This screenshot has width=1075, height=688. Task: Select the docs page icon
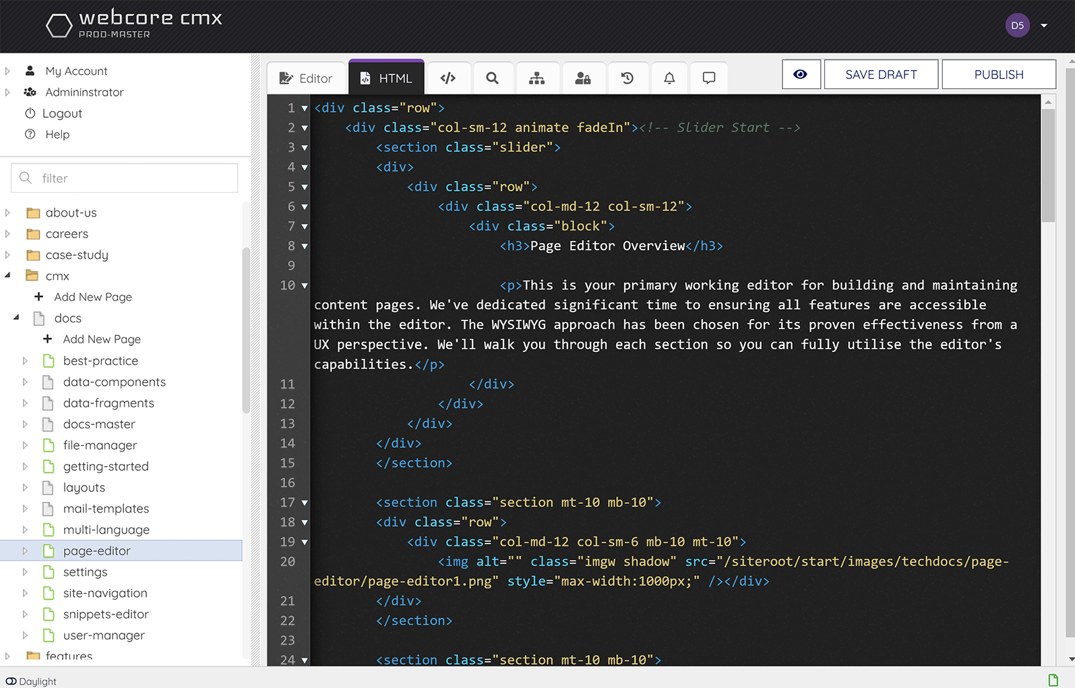(40, 318)
